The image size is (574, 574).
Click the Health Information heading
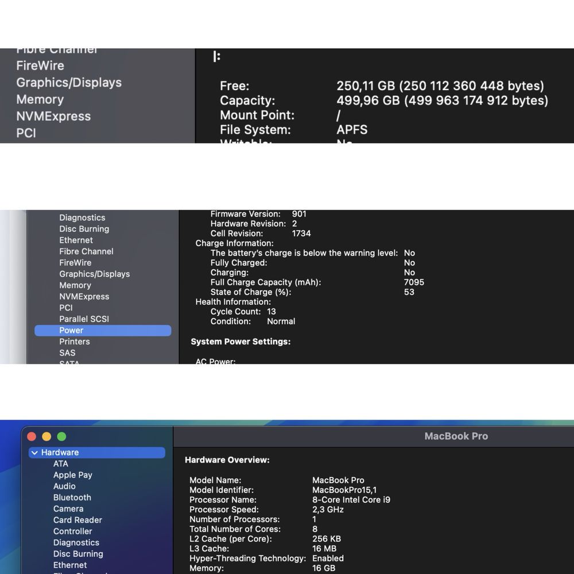coord(233,302)
